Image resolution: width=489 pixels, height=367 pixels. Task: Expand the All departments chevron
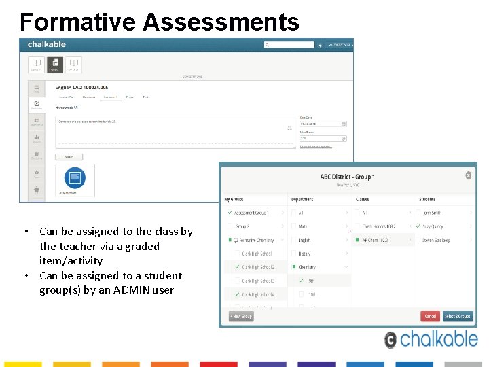coord(346,213)
